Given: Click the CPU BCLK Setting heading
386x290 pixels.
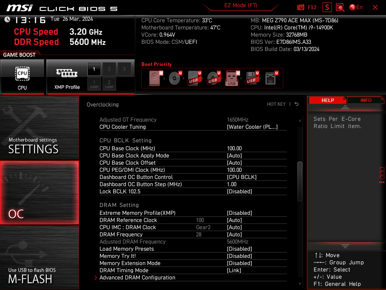Looking at the screenshot, I should pyautogui.click(x=125, y=140).
